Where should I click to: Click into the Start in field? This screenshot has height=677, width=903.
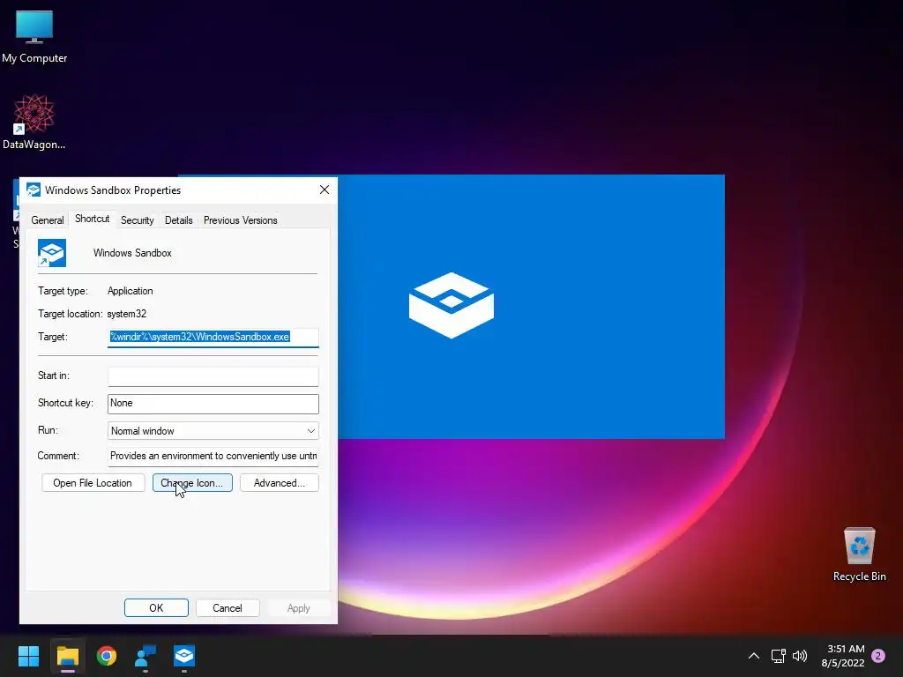click(213, 376)
